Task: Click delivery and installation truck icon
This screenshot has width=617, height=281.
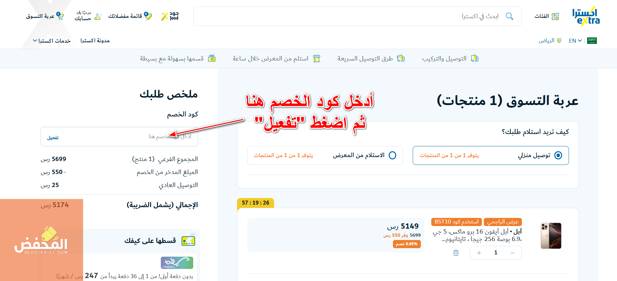Action: (475, 59)
